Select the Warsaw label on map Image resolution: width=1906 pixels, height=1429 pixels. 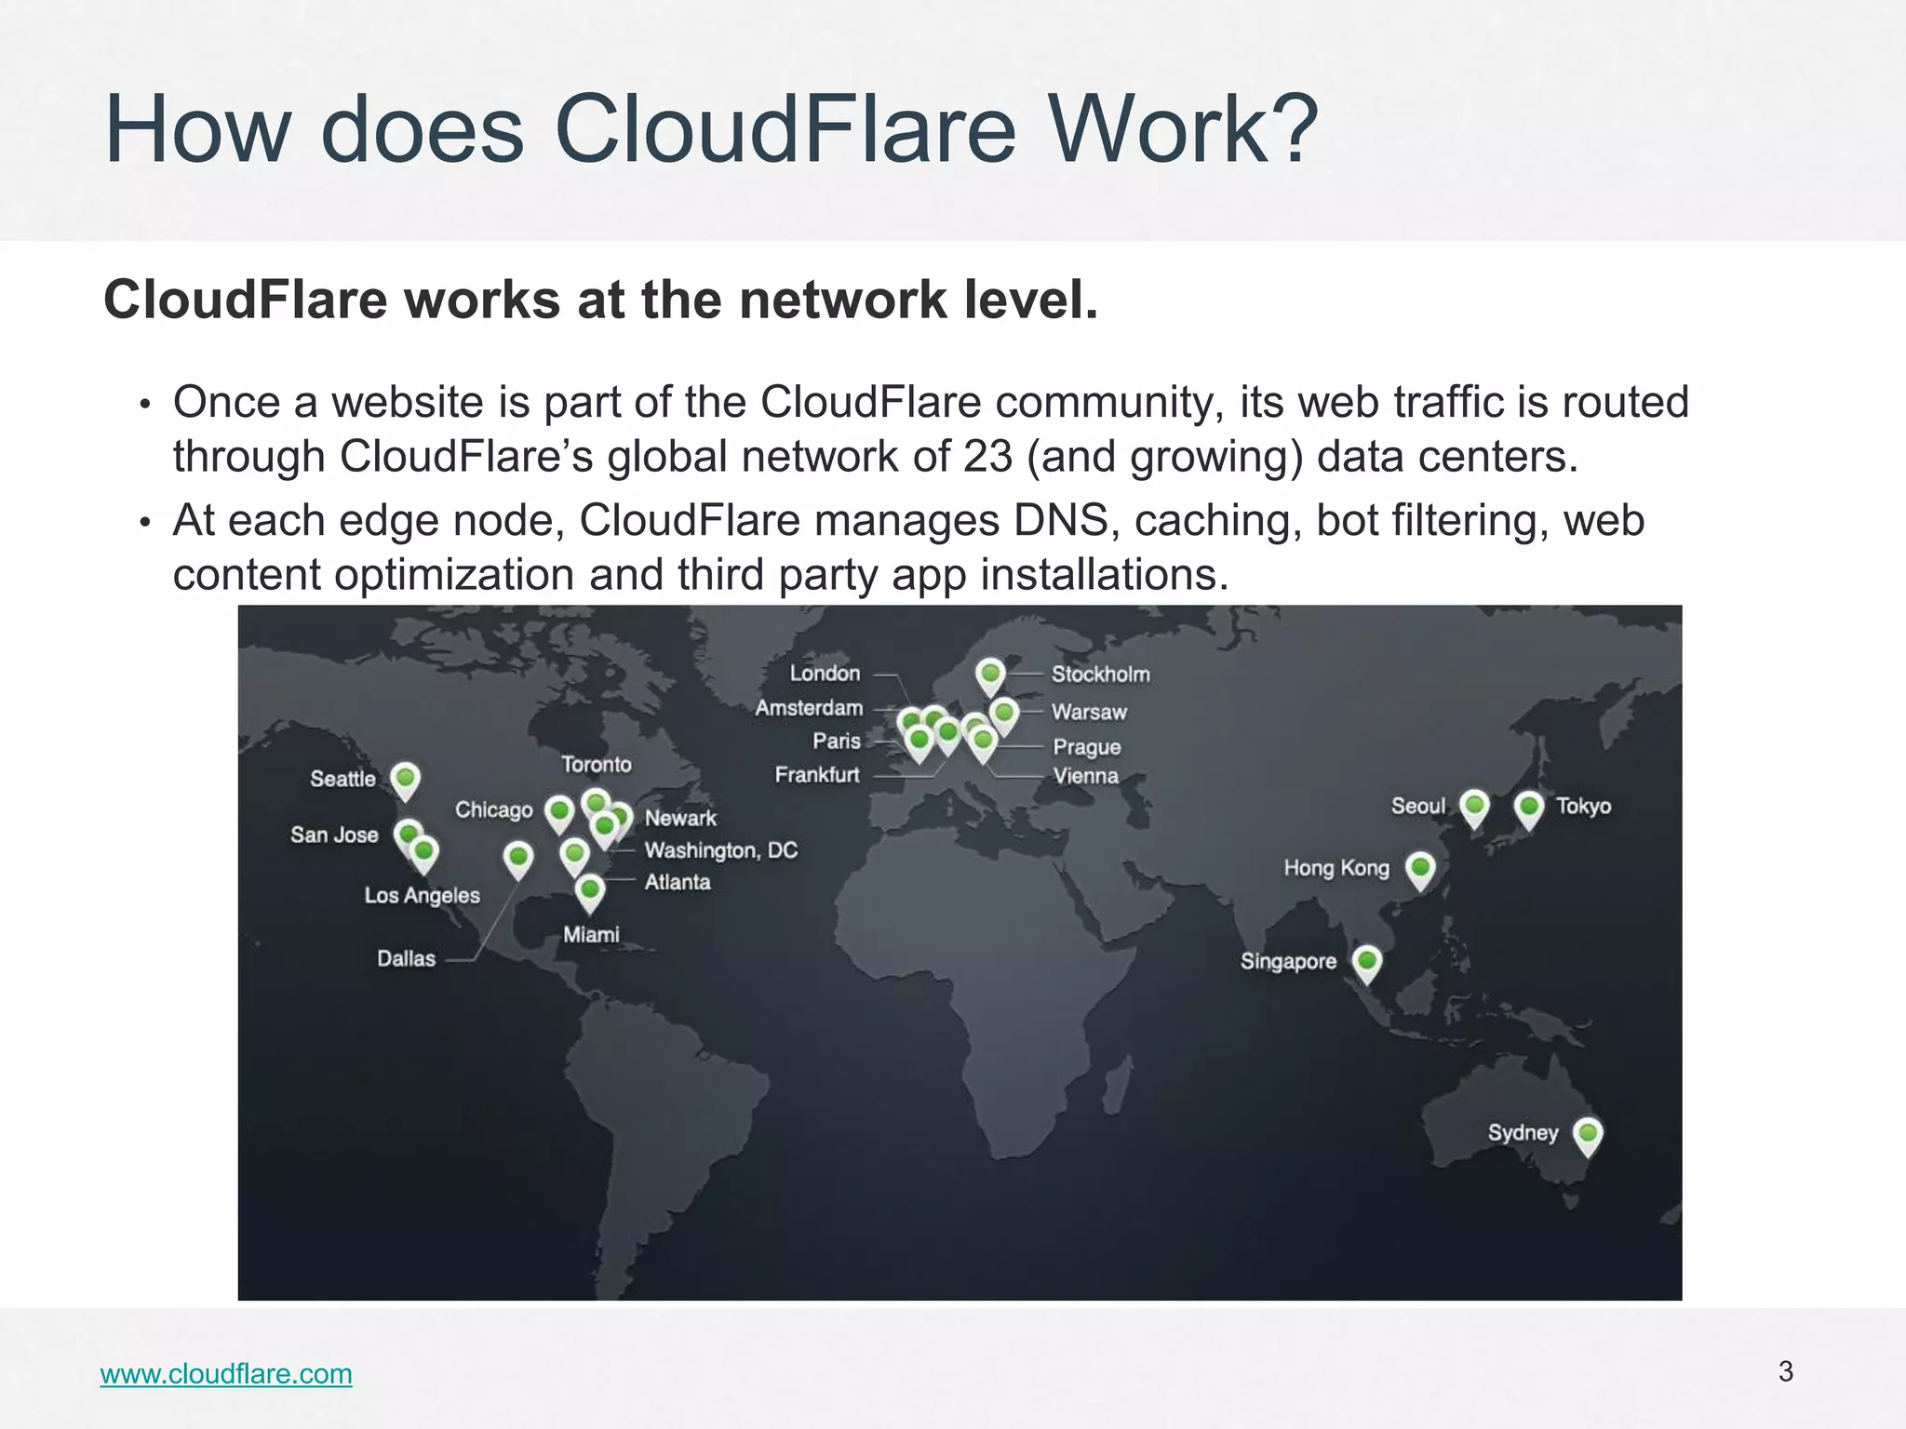pos(1089,712)
